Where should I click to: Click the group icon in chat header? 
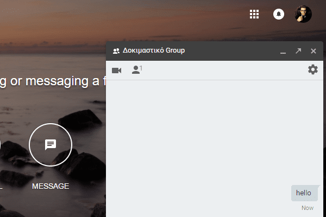pyautogui.click(x=116, y=51)
